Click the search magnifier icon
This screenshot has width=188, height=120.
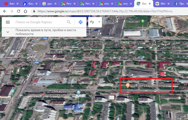point(69,22)
